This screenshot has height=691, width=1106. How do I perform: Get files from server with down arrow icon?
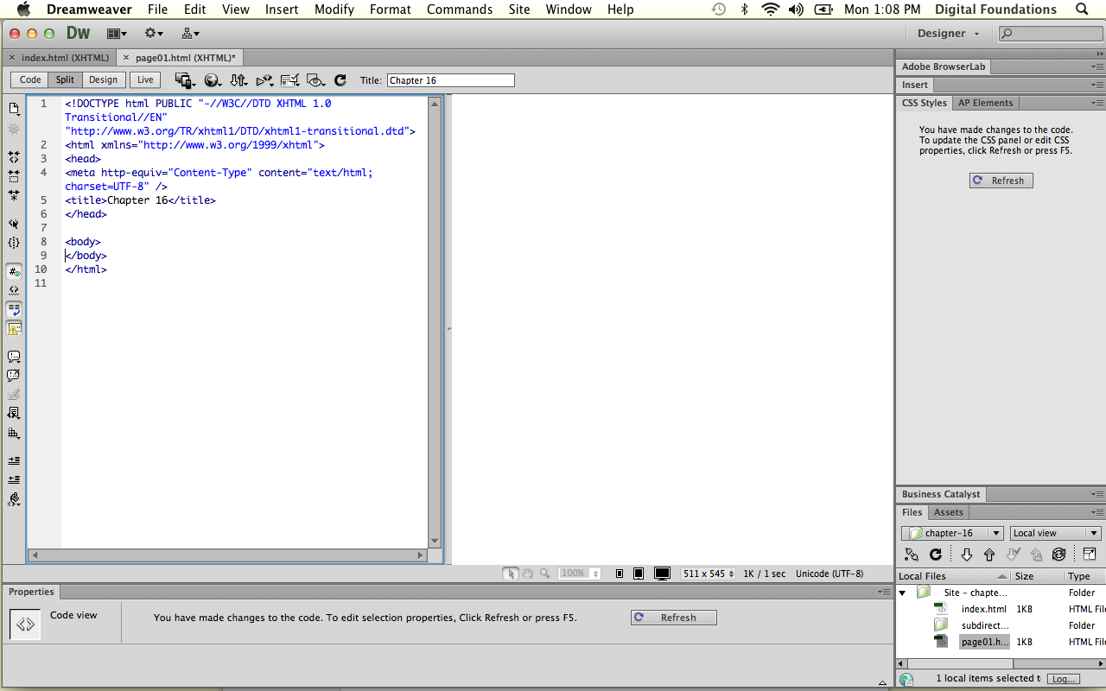(968, 554)
